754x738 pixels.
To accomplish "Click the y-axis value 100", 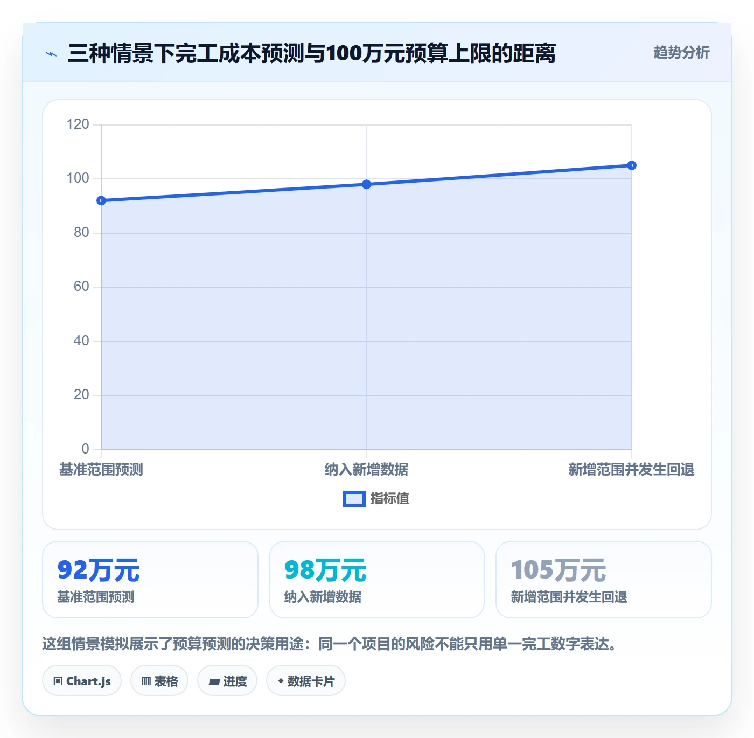I will 78,178.
